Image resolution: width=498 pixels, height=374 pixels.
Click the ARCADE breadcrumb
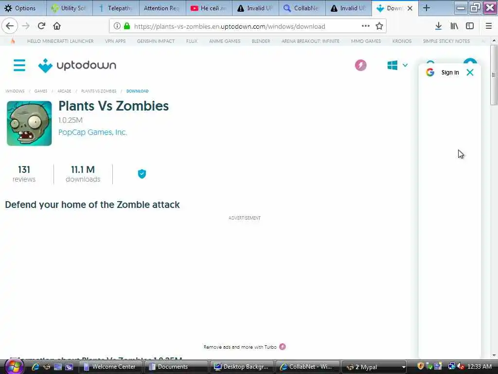pyautogui.click(x=64, y=91)
